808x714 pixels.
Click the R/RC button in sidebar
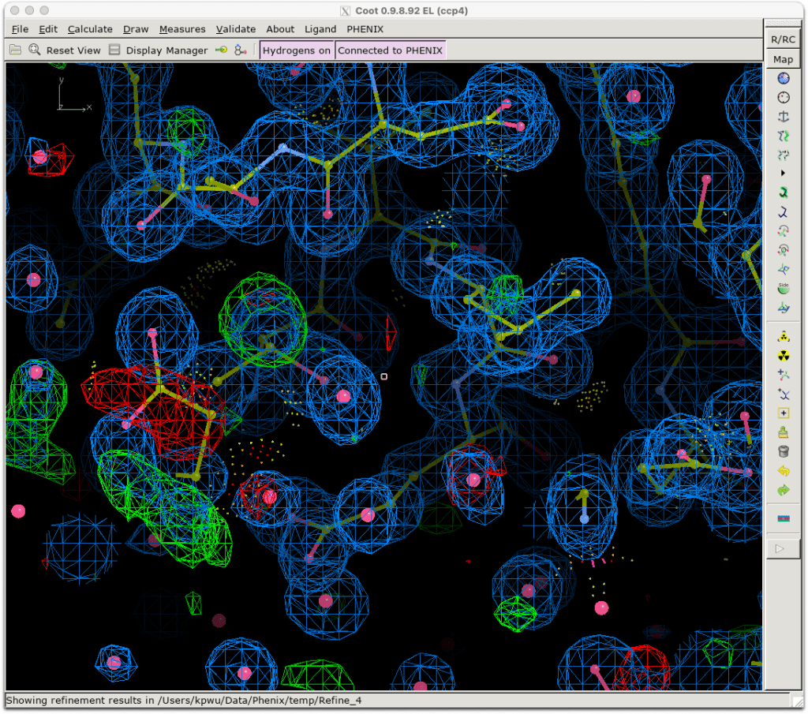(x=783, y=39)
